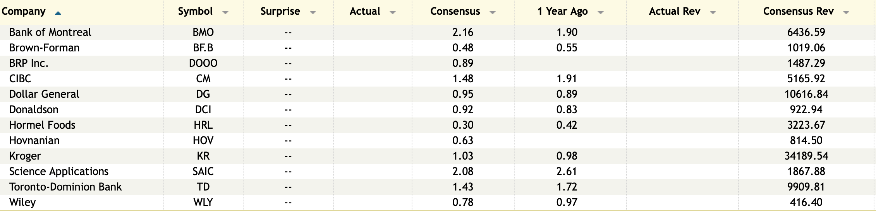The height and width of the screenshot is (211, 876).
Task: Click the 1 Year Ago sort arrow
Action: (x=600, y=12)
